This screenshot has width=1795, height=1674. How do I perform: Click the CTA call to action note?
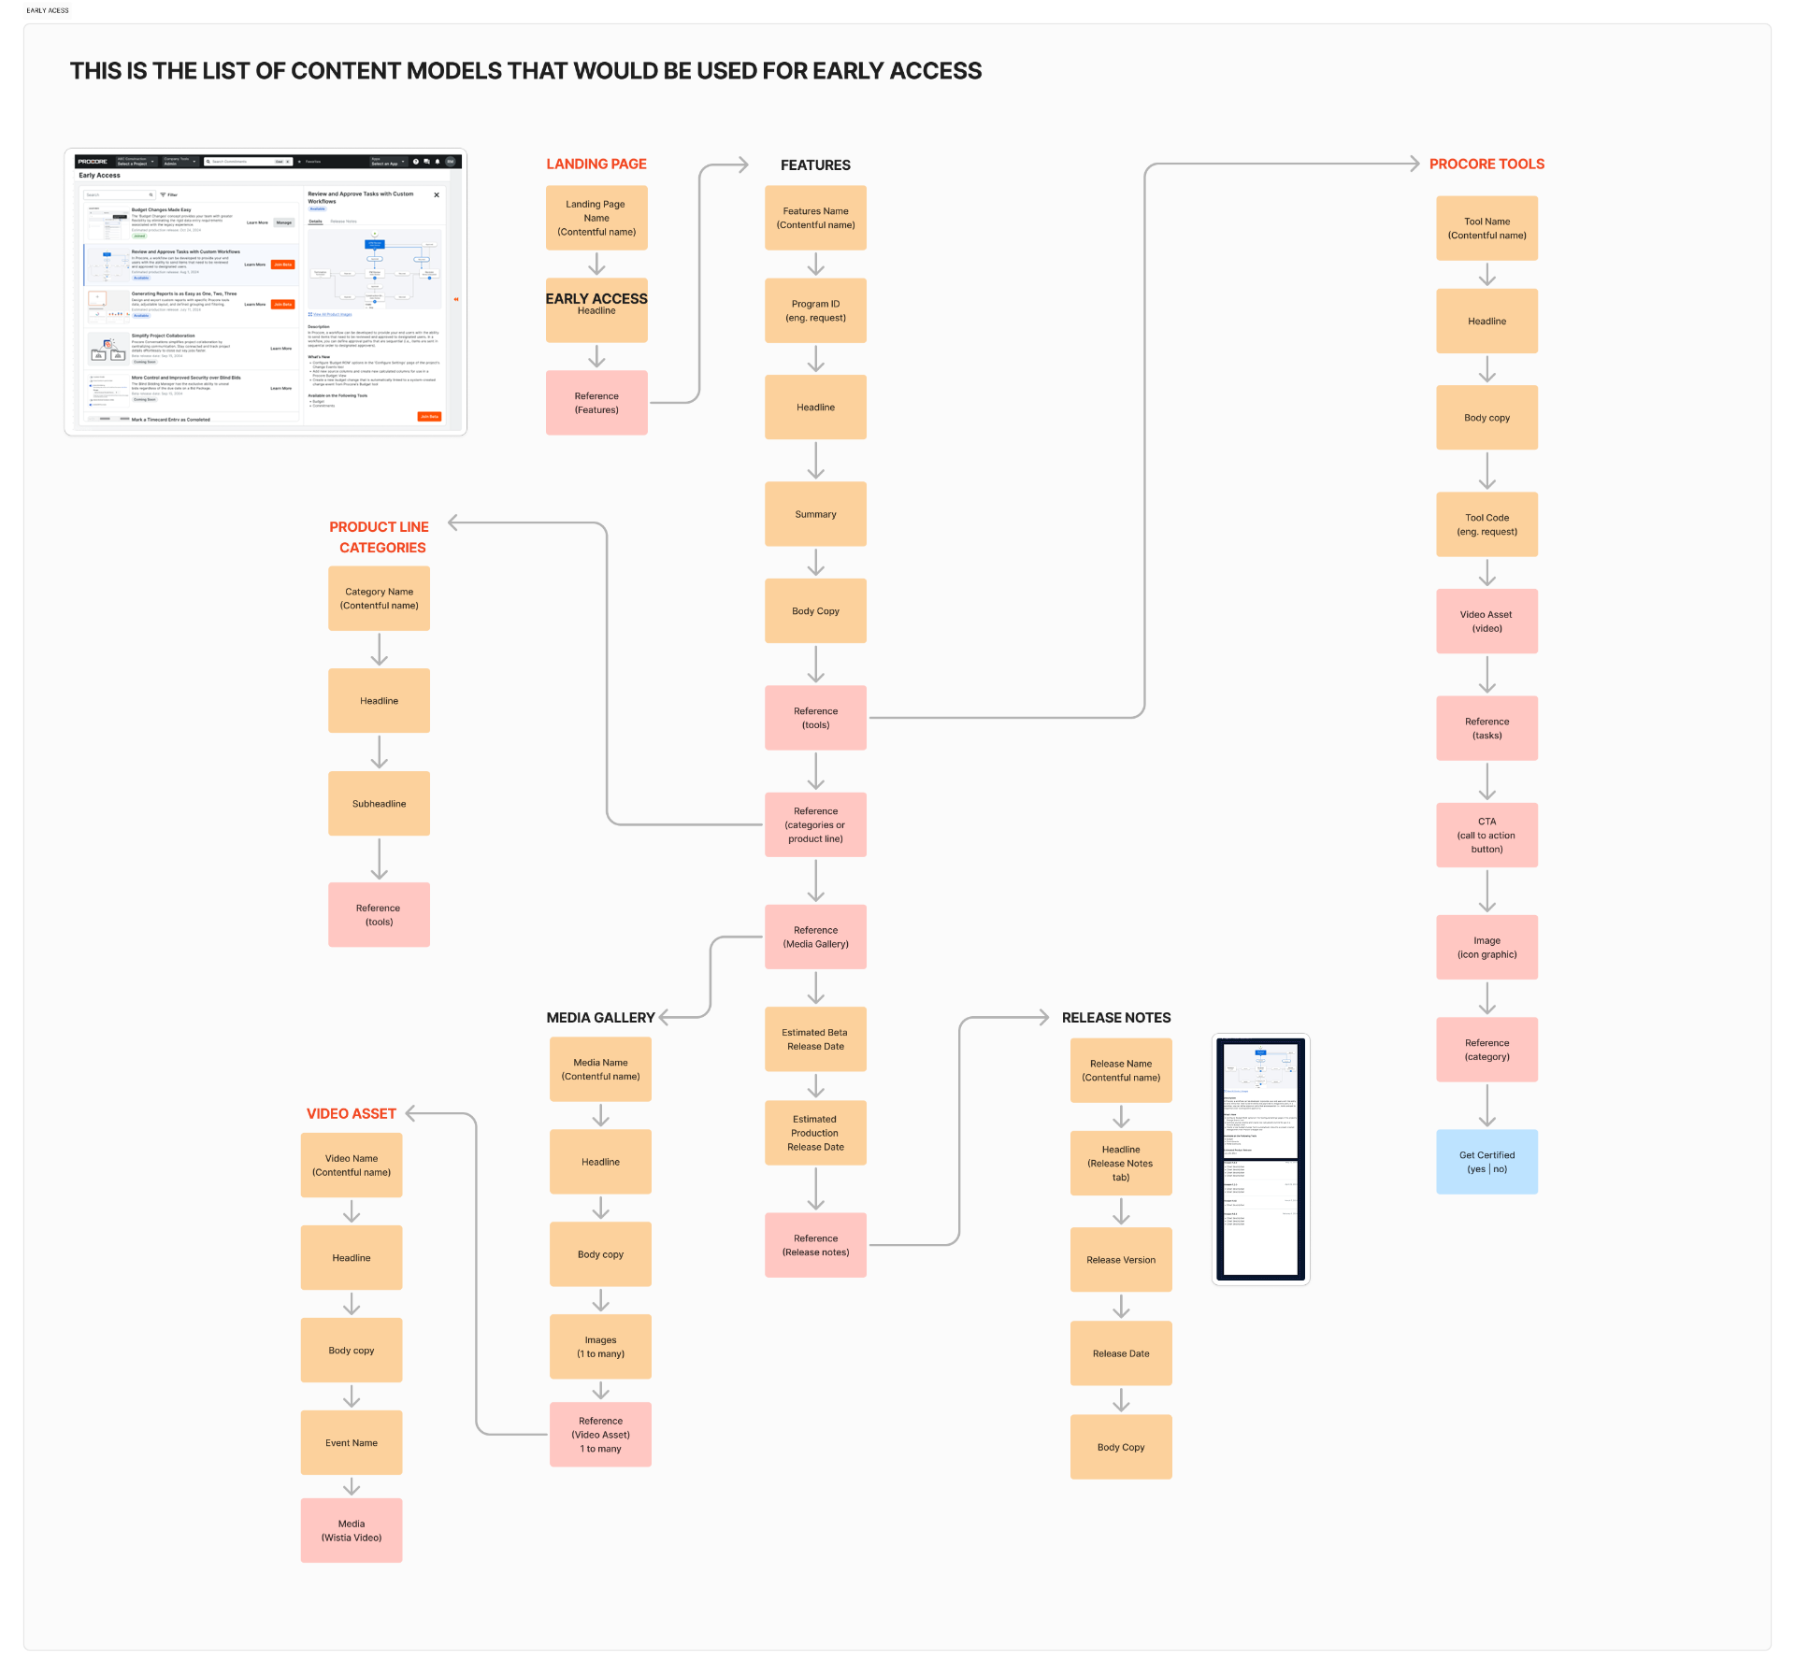(1486, 835)
